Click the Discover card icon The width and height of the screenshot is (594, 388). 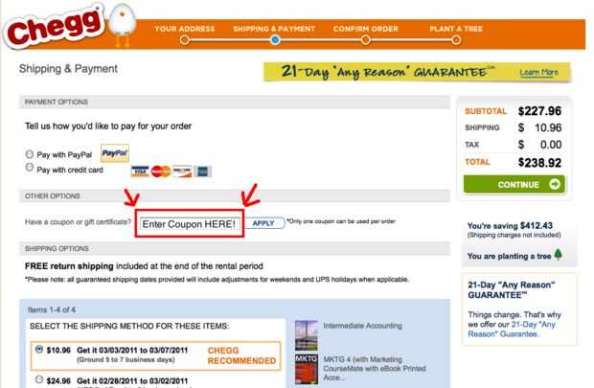(182, 171)
